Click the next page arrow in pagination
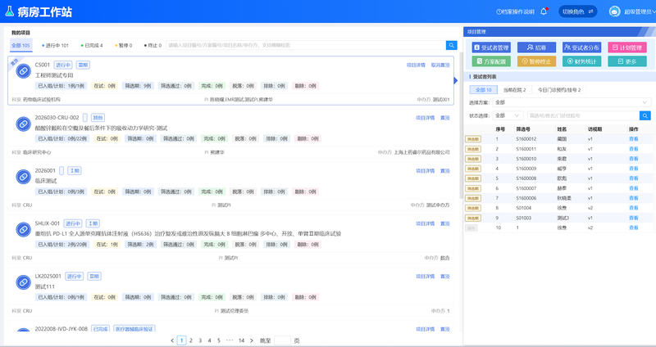The image size is (656, 347). tap(252, 340)
